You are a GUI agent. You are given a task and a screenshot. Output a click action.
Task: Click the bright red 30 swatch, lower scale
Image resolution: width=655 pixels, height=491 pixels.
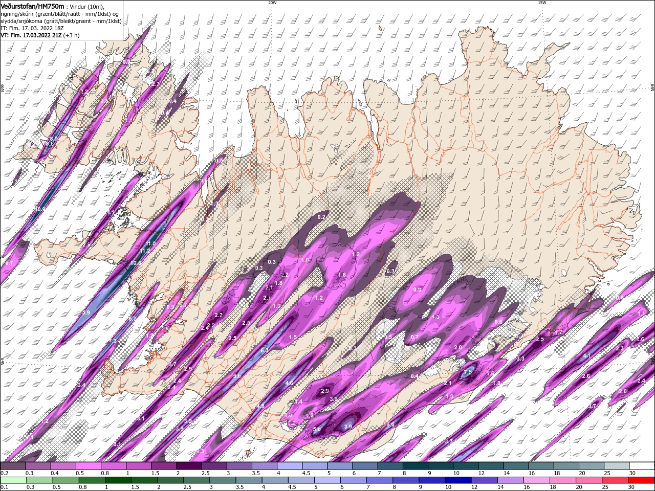tap(641, 480)
